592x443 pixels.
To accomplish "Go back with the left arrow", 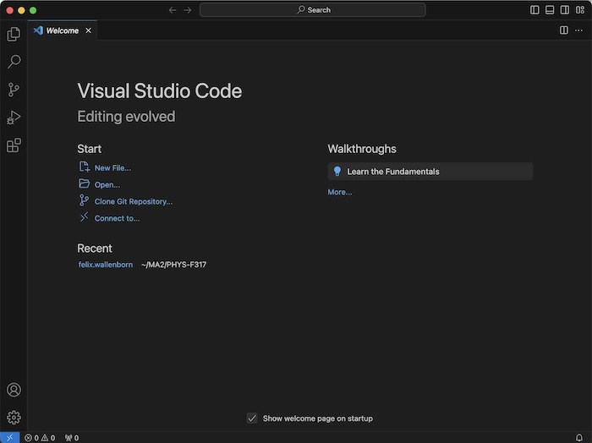I will point(173,10).
